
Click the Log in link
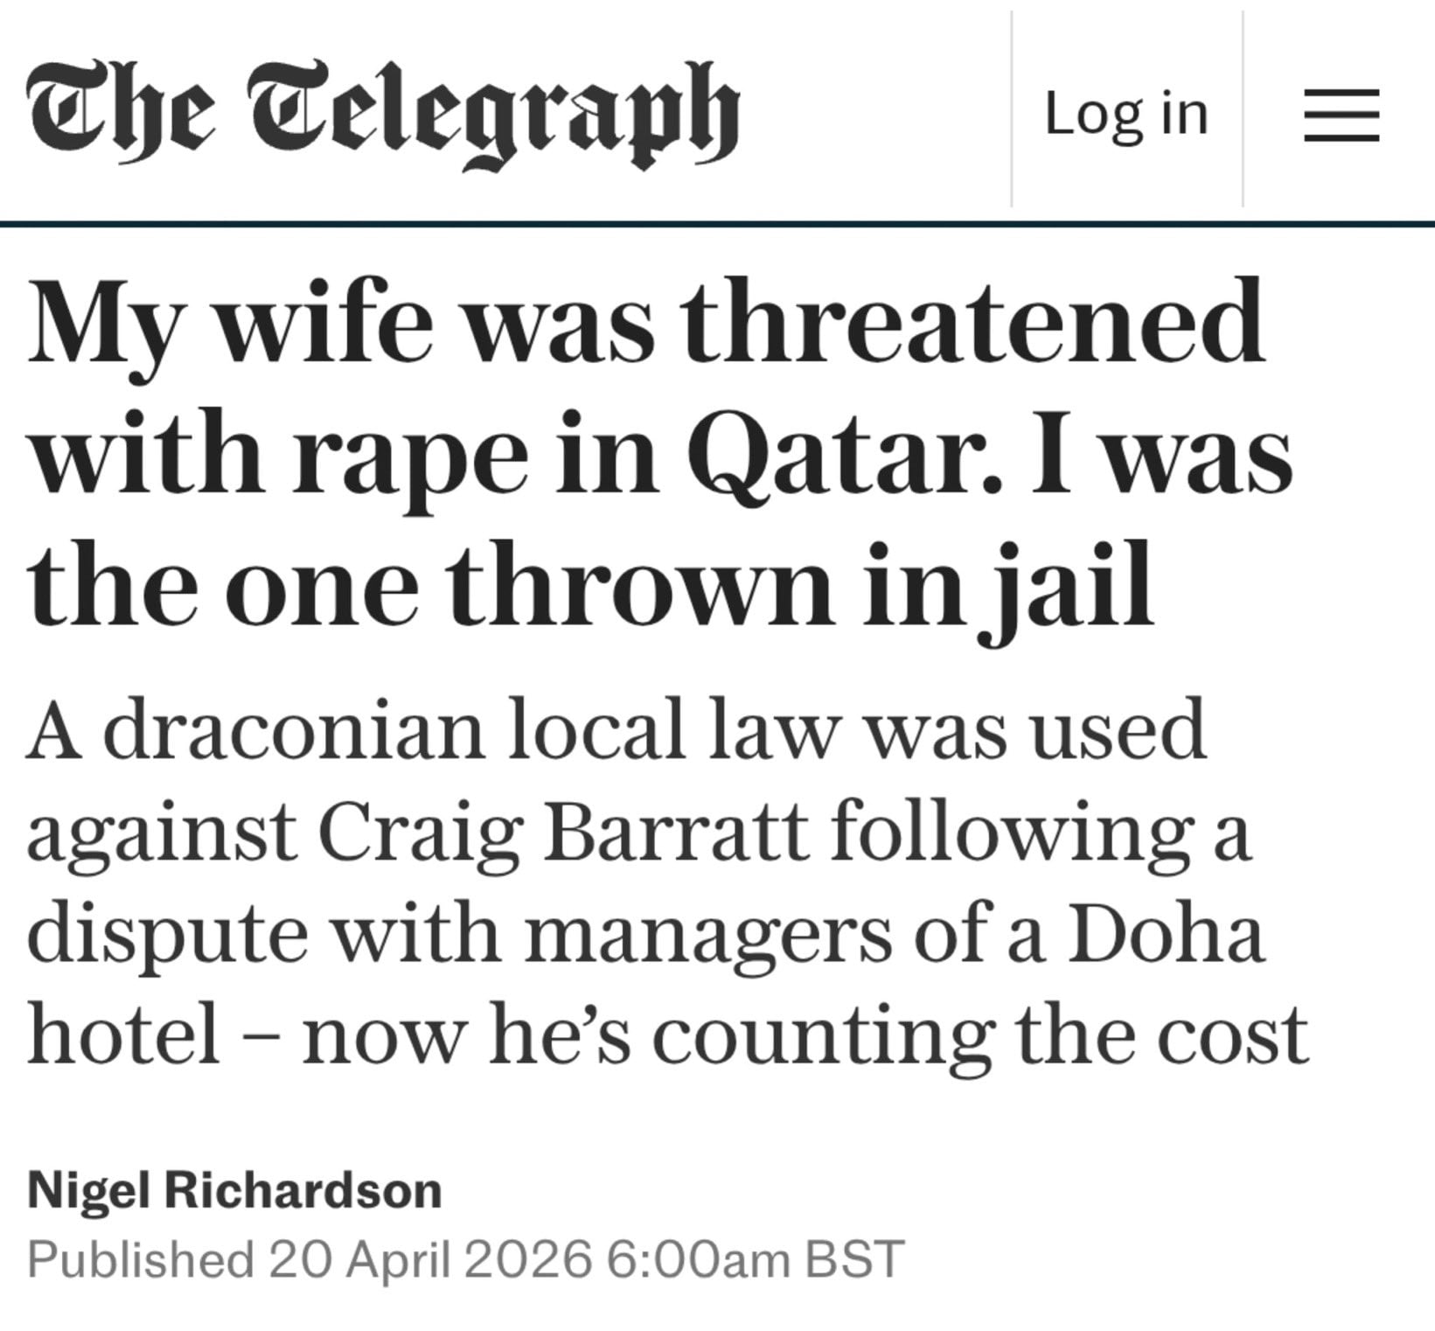point(1126,114)
